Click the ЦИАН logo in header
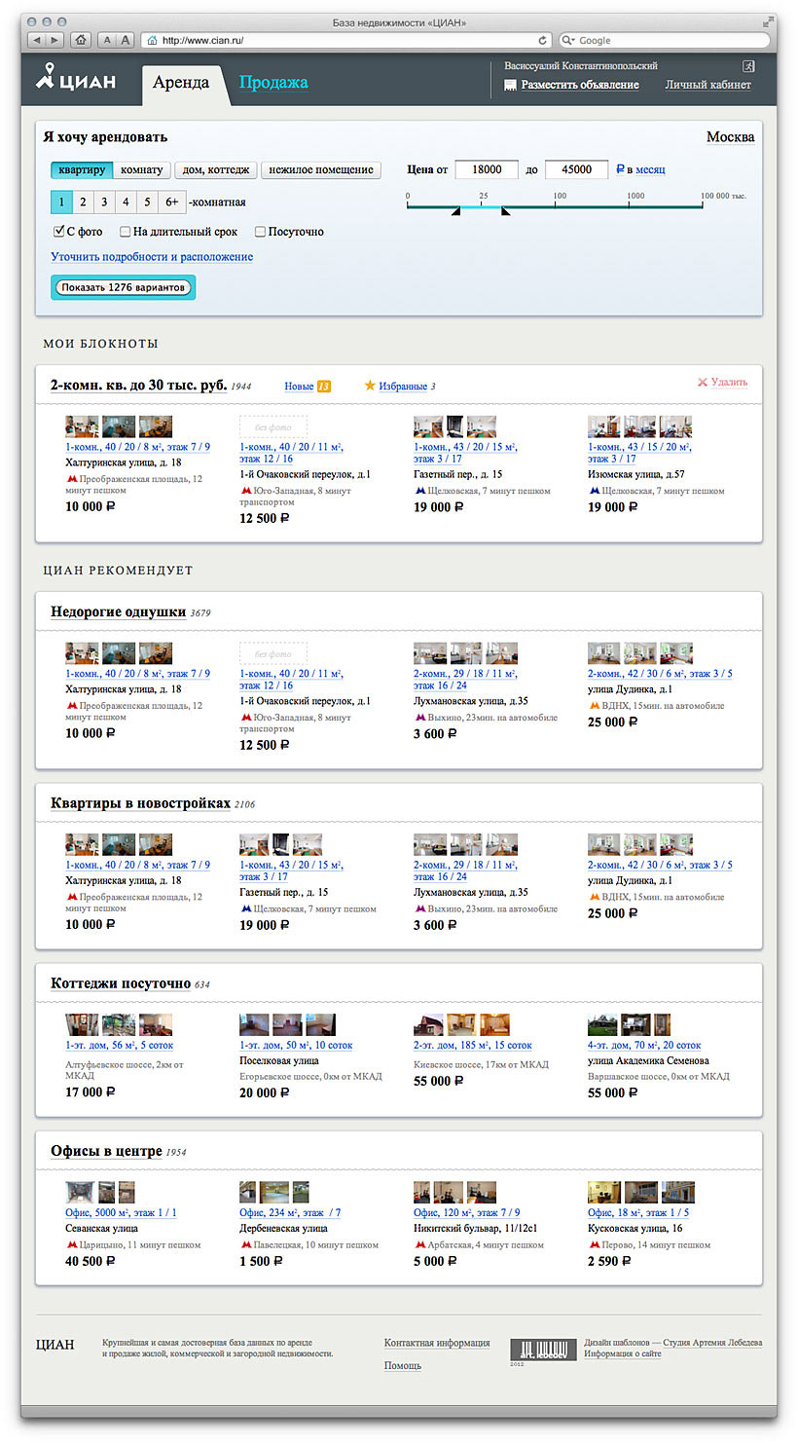798x1443 pixels. [x=76, y=79]
